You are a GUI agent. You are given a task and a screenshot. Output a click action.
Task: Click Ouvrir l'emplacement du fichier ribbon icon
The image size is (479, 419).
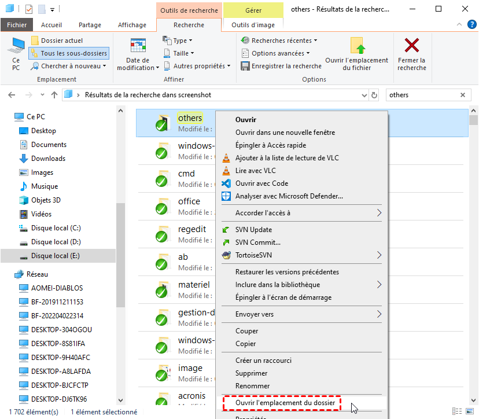click(x=357, y=46)
